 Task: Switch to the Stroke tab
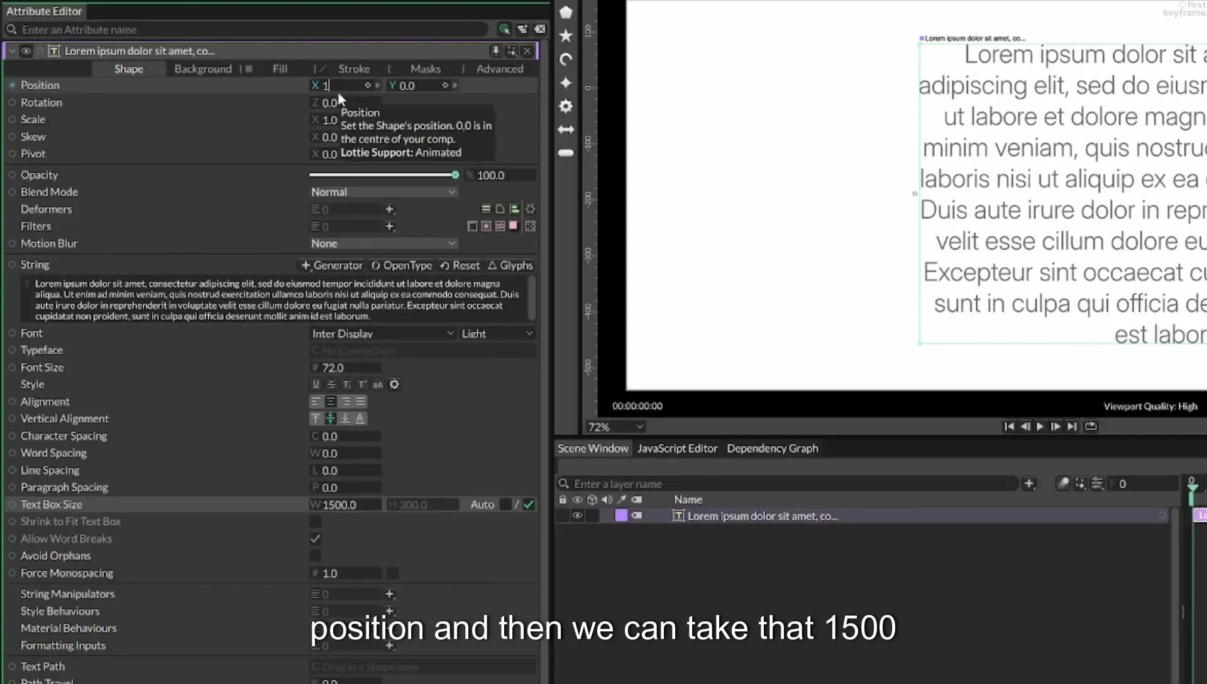[x=354, y=69]
